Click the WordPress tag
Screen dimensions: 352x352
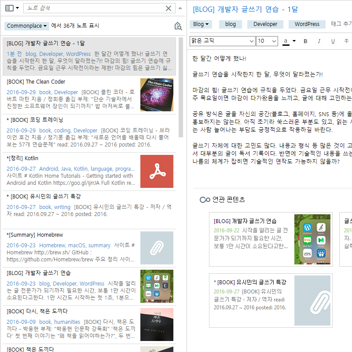tap(307, 24)
